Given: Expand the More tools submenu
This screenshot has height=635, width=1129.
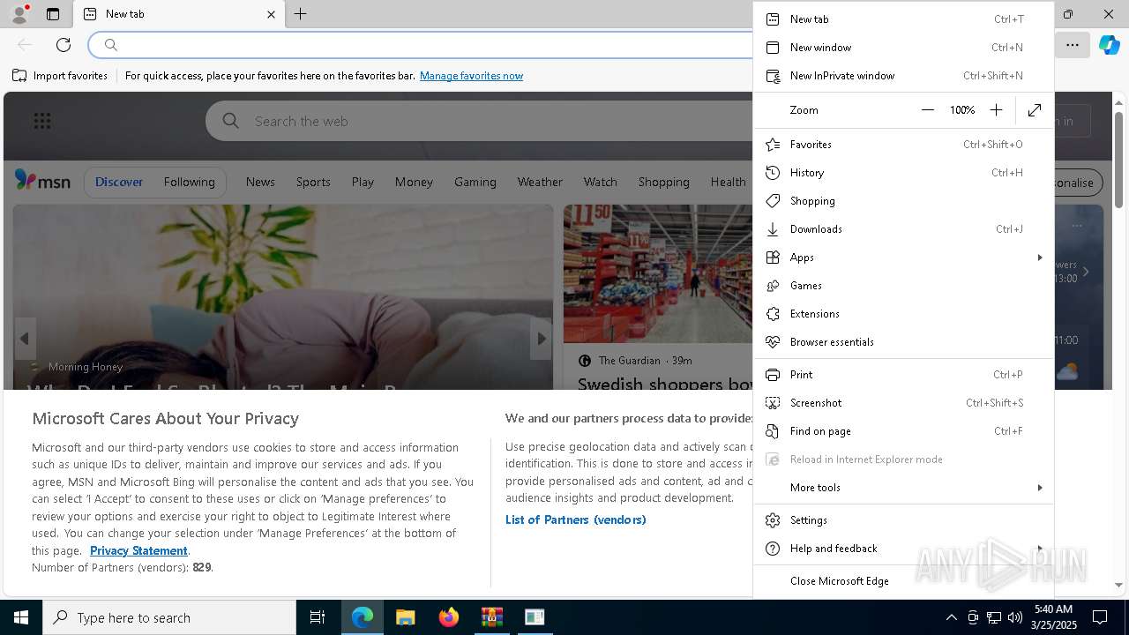Looking at the screenshot, I should point(903,488).
